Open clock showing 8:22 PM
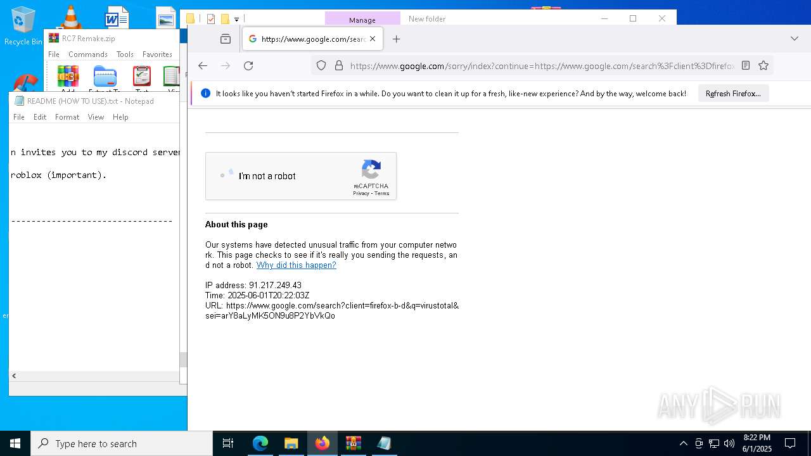This screenshot has height=456, width=811. [x=757, y=443]
